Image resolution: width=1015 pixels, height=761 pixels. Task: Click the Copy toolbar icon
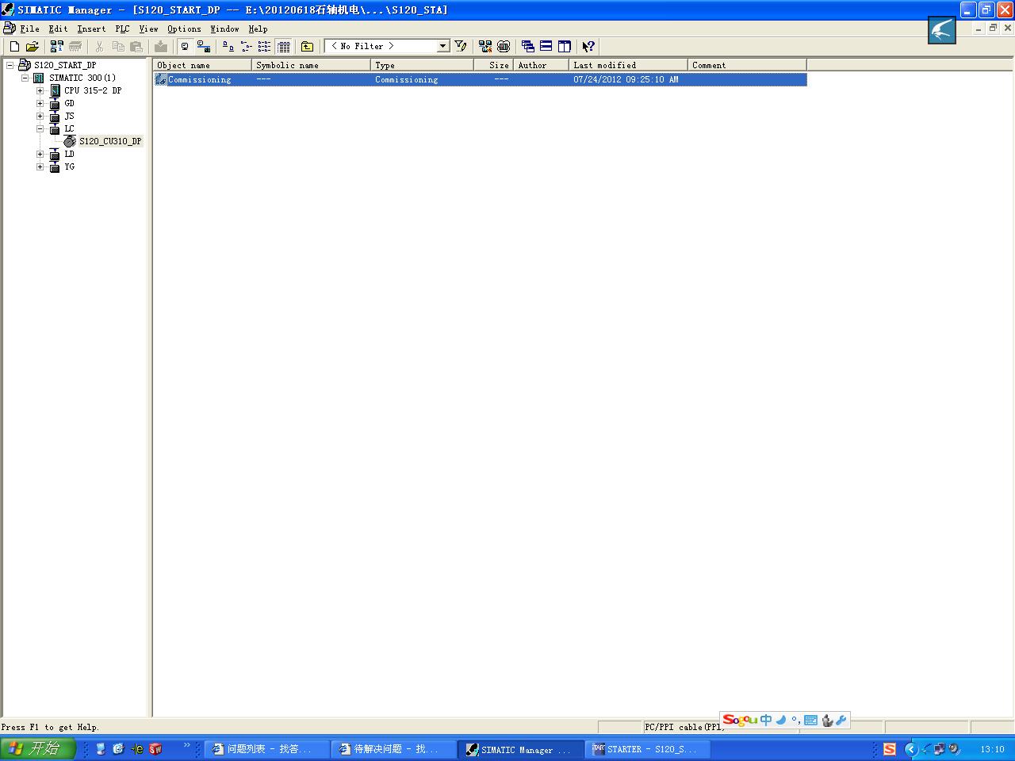coord(118,47)
